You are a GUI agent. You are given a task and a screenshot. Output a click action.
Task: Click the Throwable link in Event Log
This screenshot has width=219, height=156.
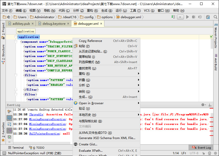pos(36,114)
